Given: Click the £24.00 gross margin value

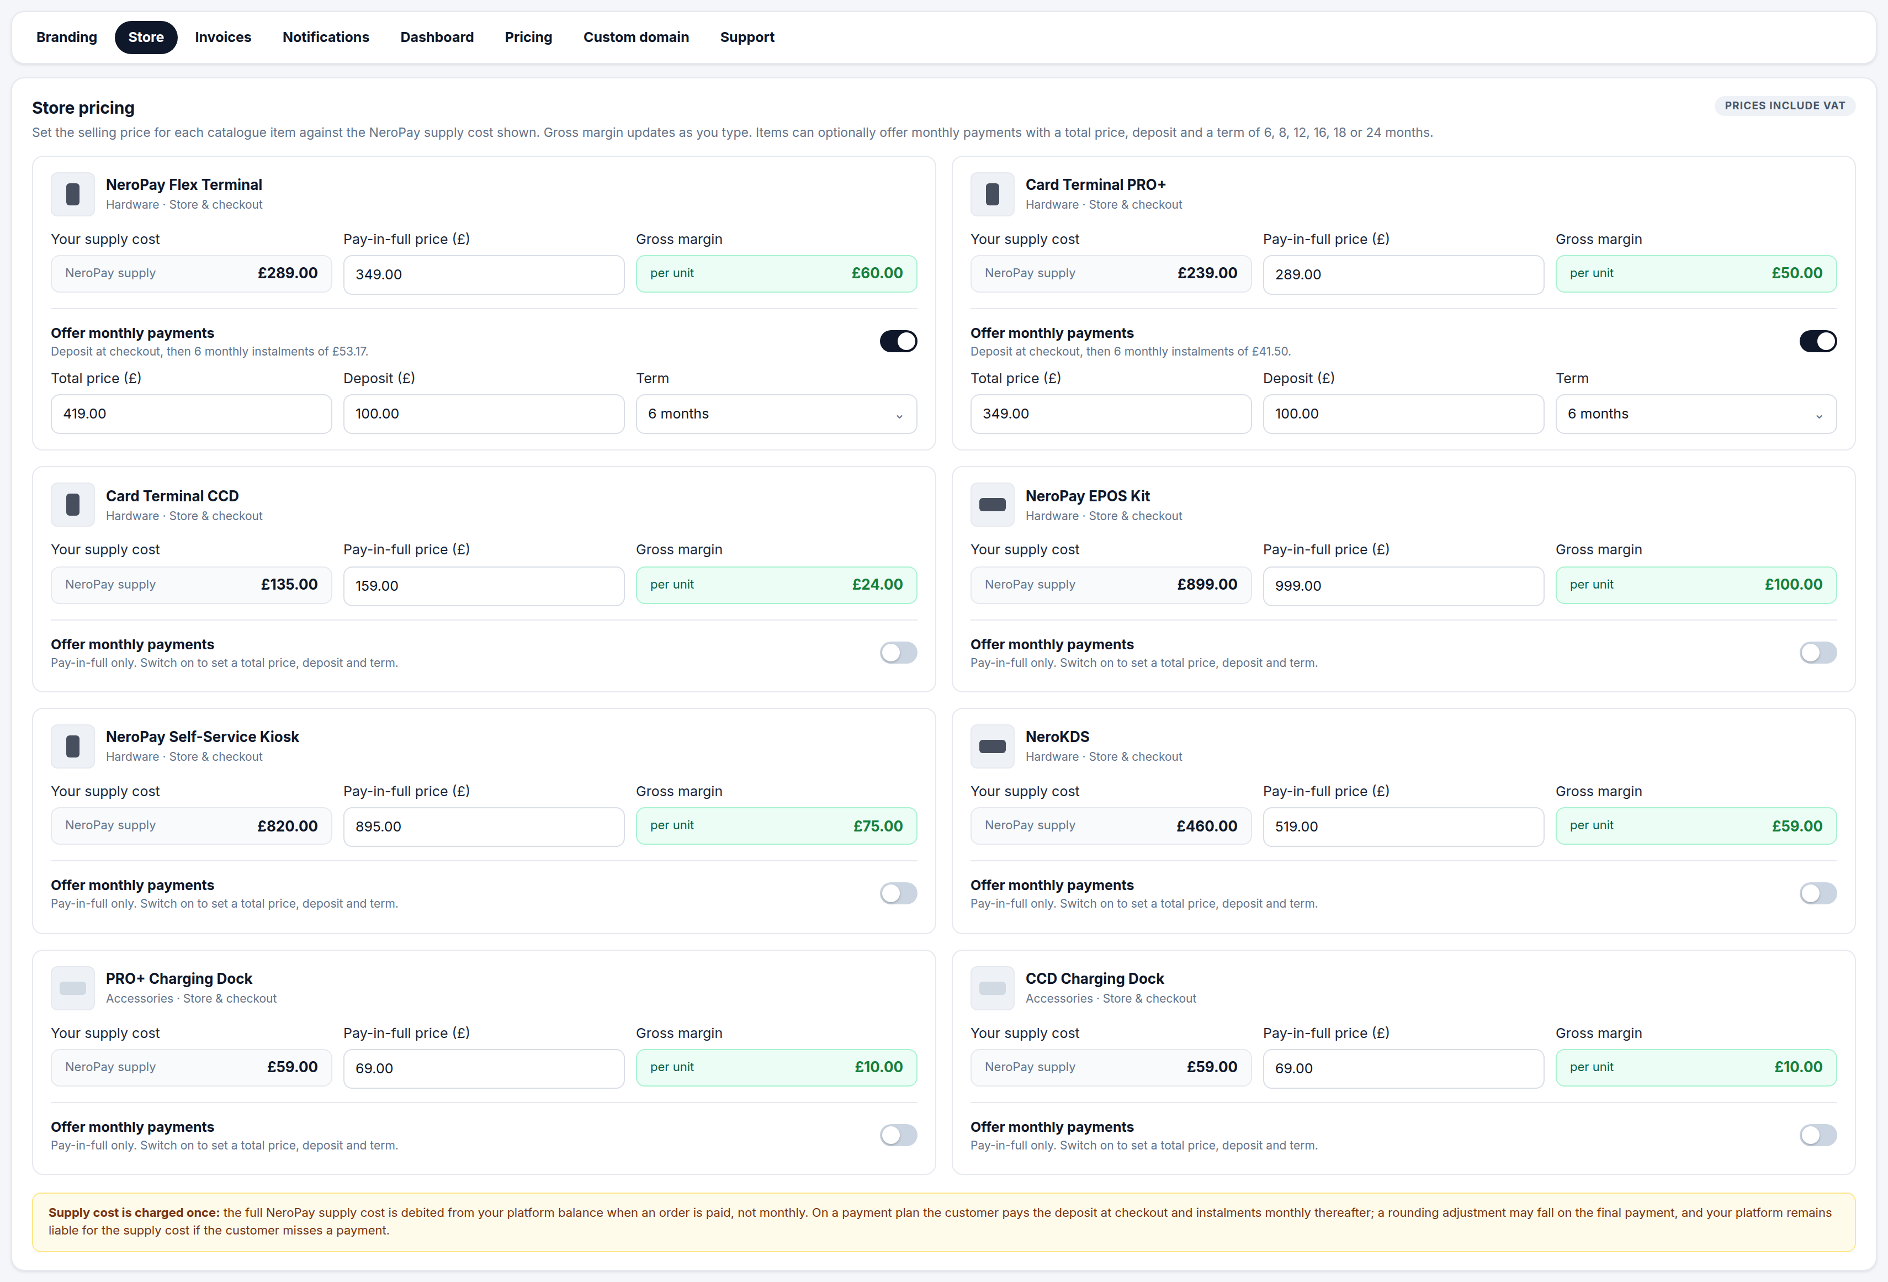Looking at the screenshot, I should coord(877,585).
